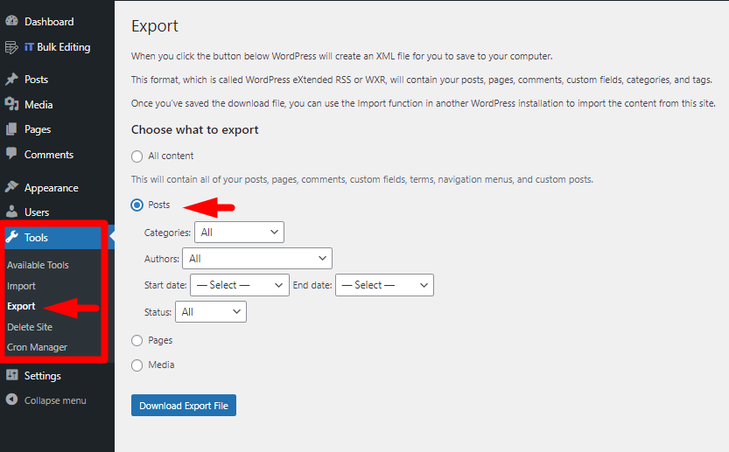Choose the Pages export radio button
Viewport: 729px width, 452px height.
coord(137,340)
